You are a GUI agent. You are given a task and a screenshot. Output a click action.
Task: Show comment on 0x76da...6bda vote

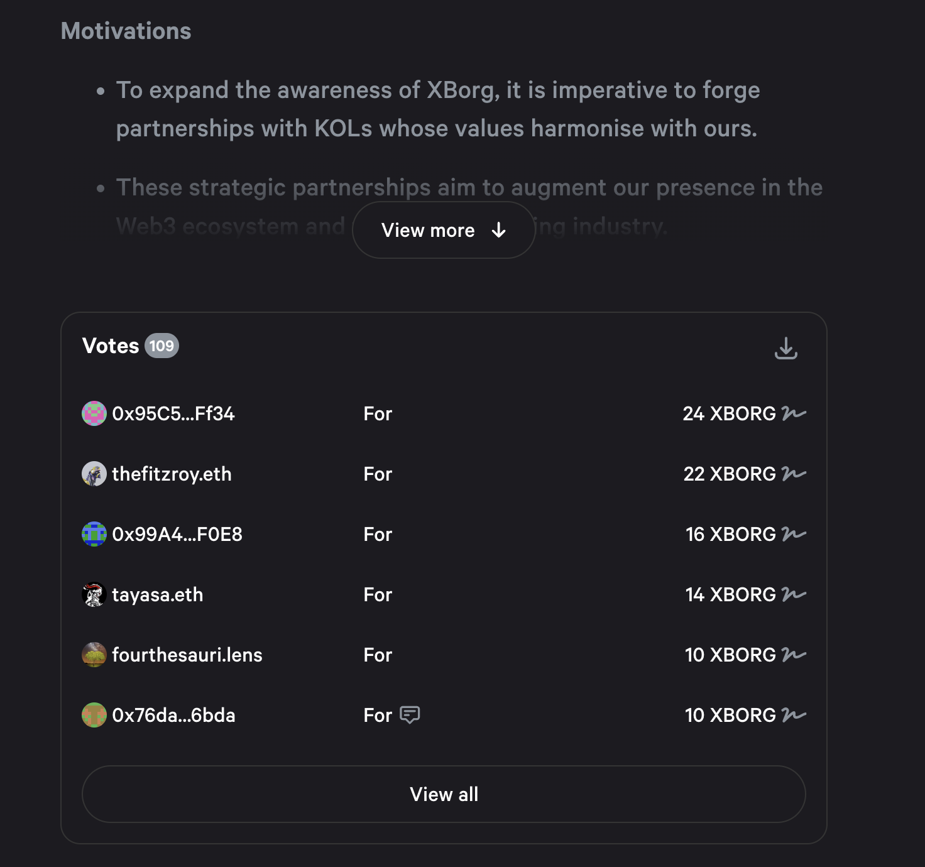[410, 715]
